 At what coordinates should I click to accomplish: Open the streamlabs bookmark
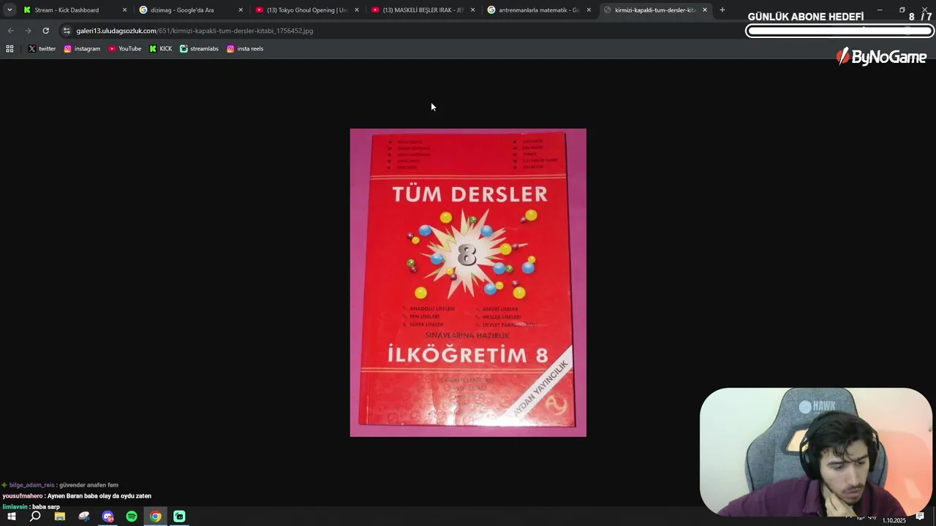(x=199, y=49)
